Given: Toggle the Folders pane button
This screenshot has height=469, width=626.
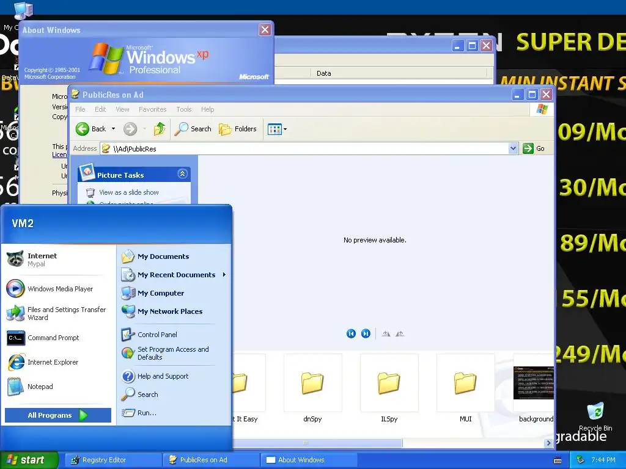Looking at the screenshot, I should (x=238, y=129).
